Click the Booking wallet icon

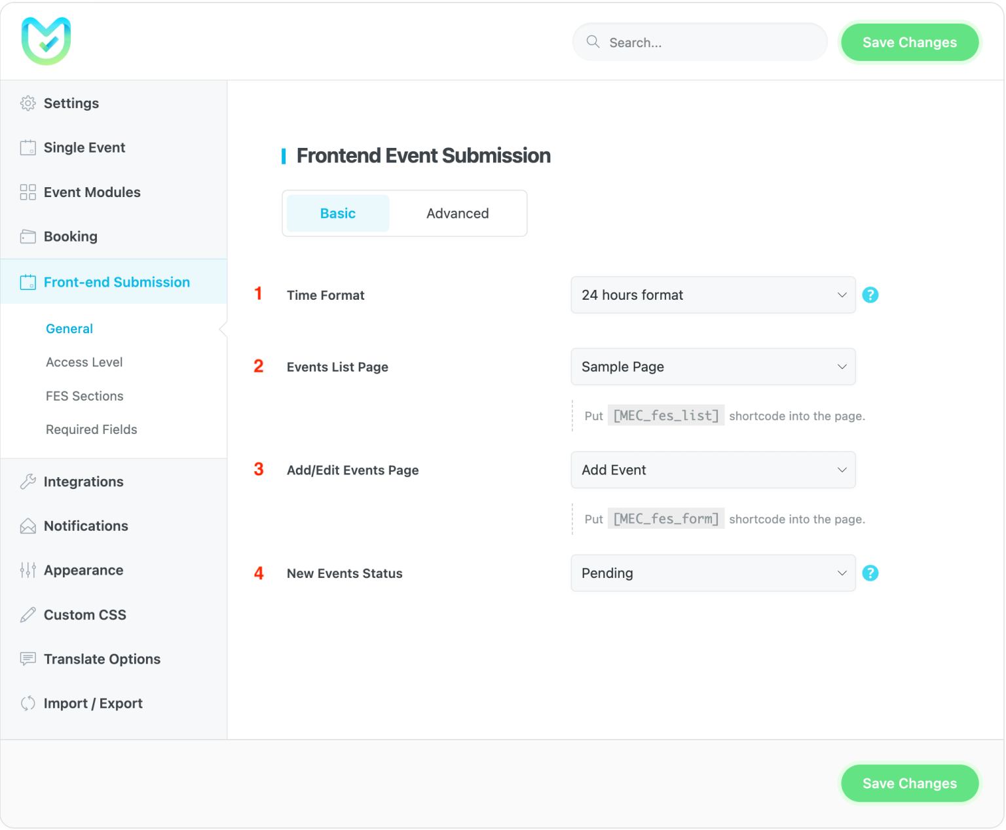(28, 236)
